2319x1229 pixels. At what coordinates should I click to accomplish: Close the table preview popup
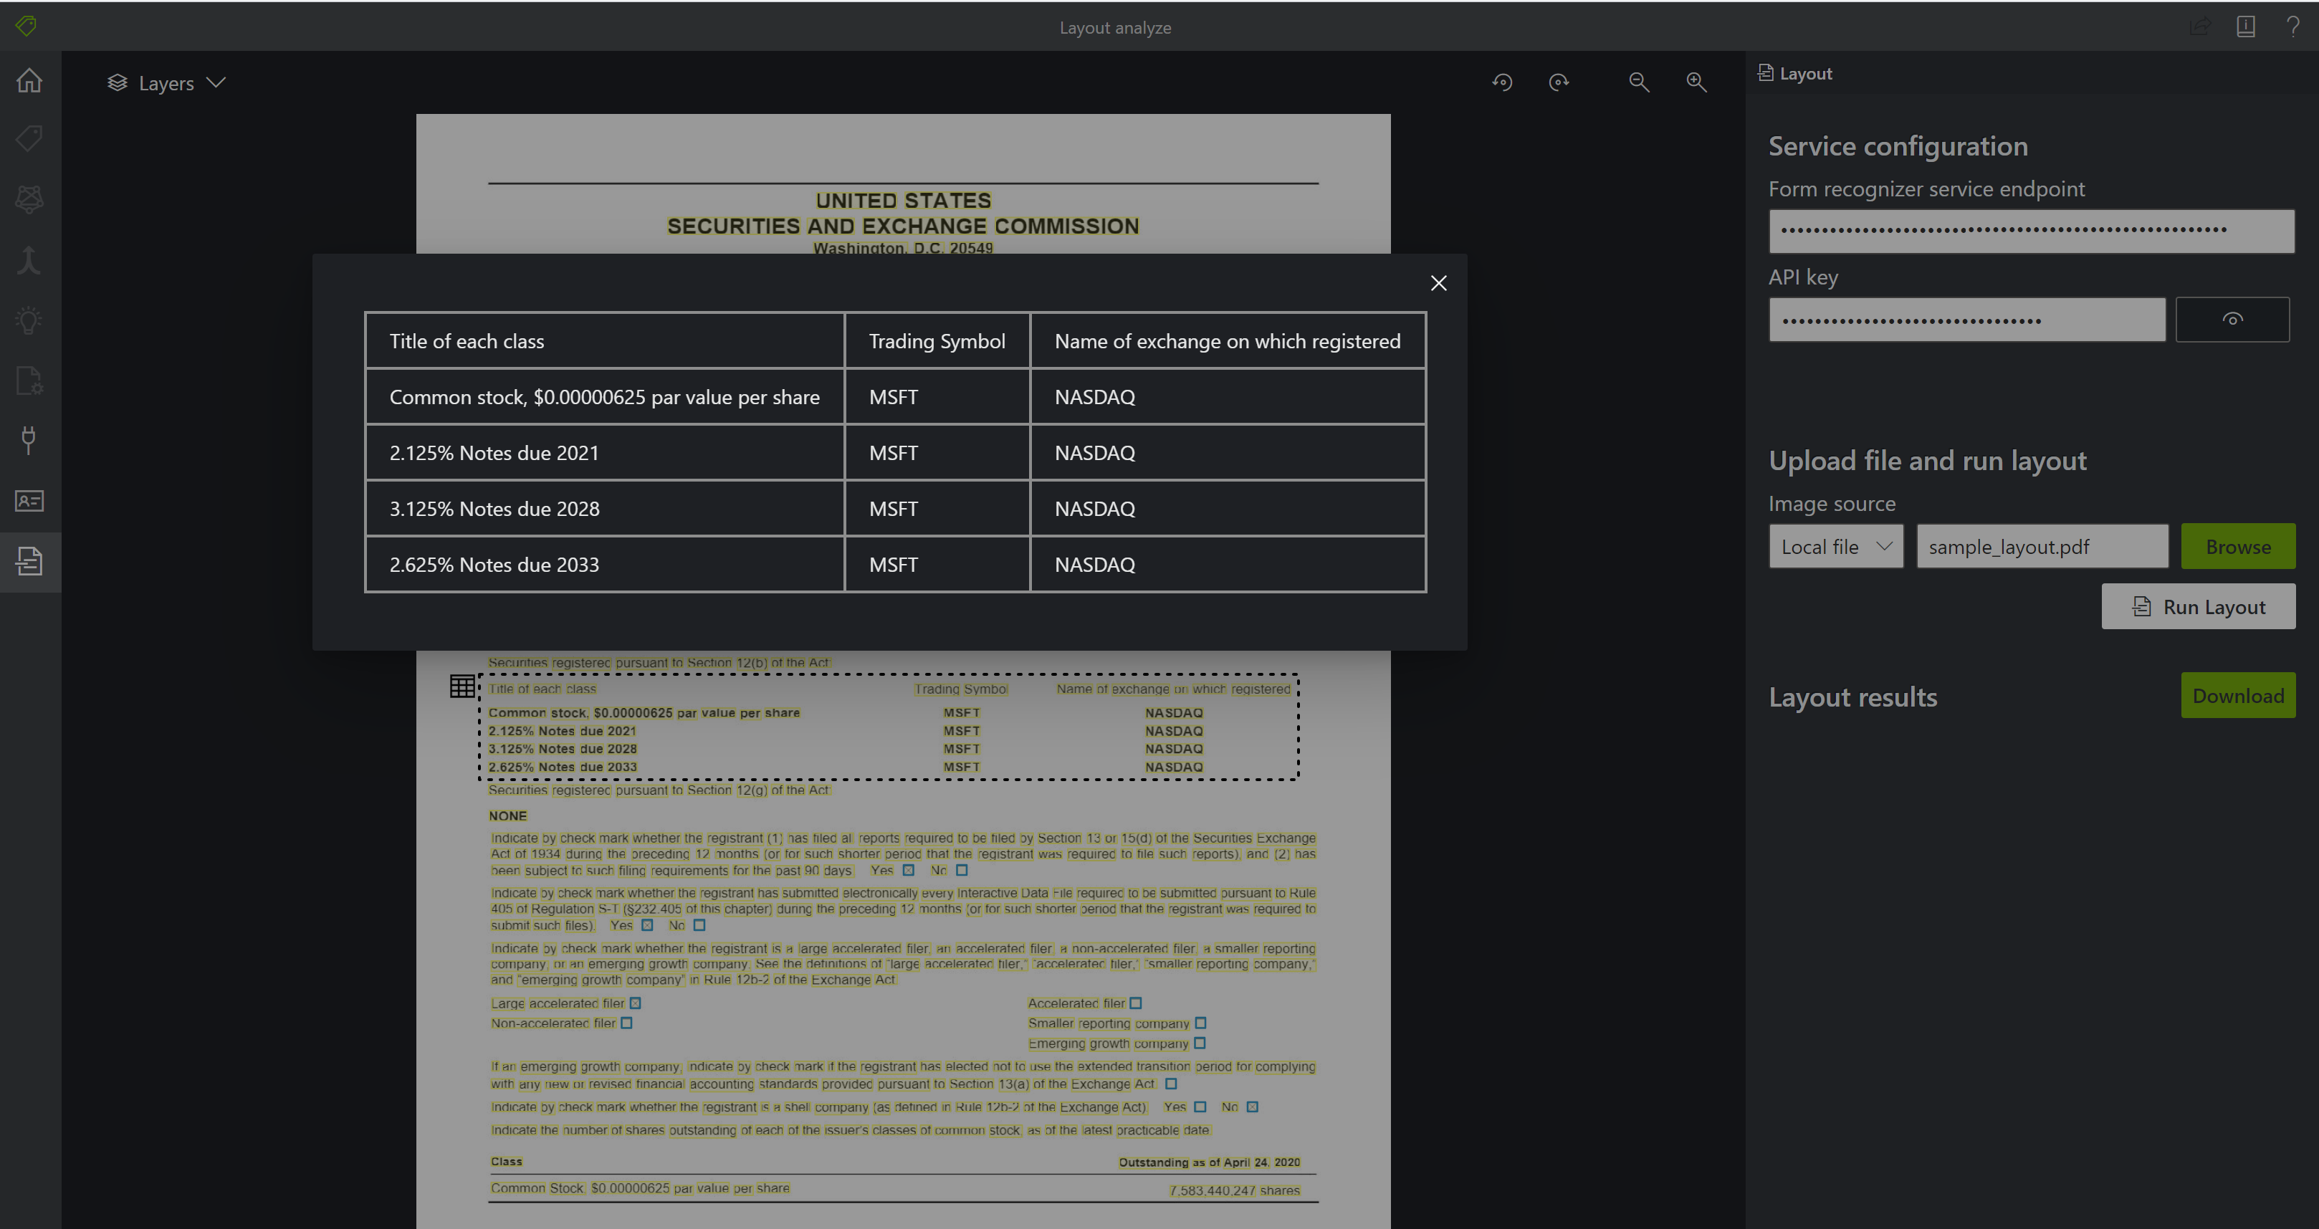[x=1438, y=283]
